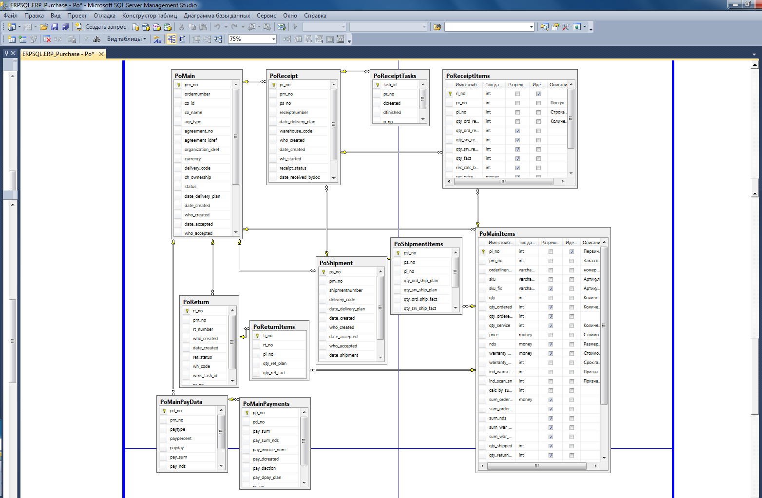Toggle identity checkbox for ri_no in PoReceiptItems
The image size is (762, 498).
(538, 94)
